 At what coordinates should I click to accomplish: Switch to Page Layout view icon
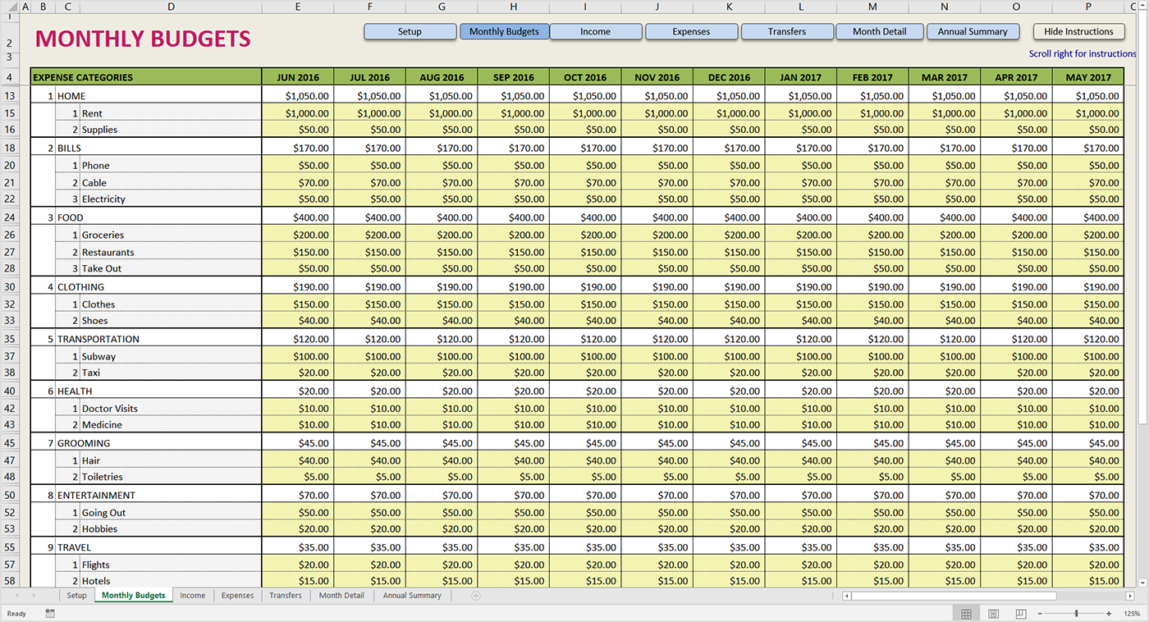click(x=993, y=614)
